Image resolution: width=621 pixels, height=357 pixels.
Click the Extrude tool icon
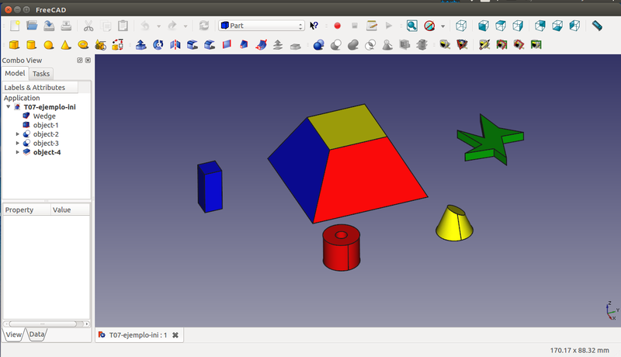click(141, 45)
